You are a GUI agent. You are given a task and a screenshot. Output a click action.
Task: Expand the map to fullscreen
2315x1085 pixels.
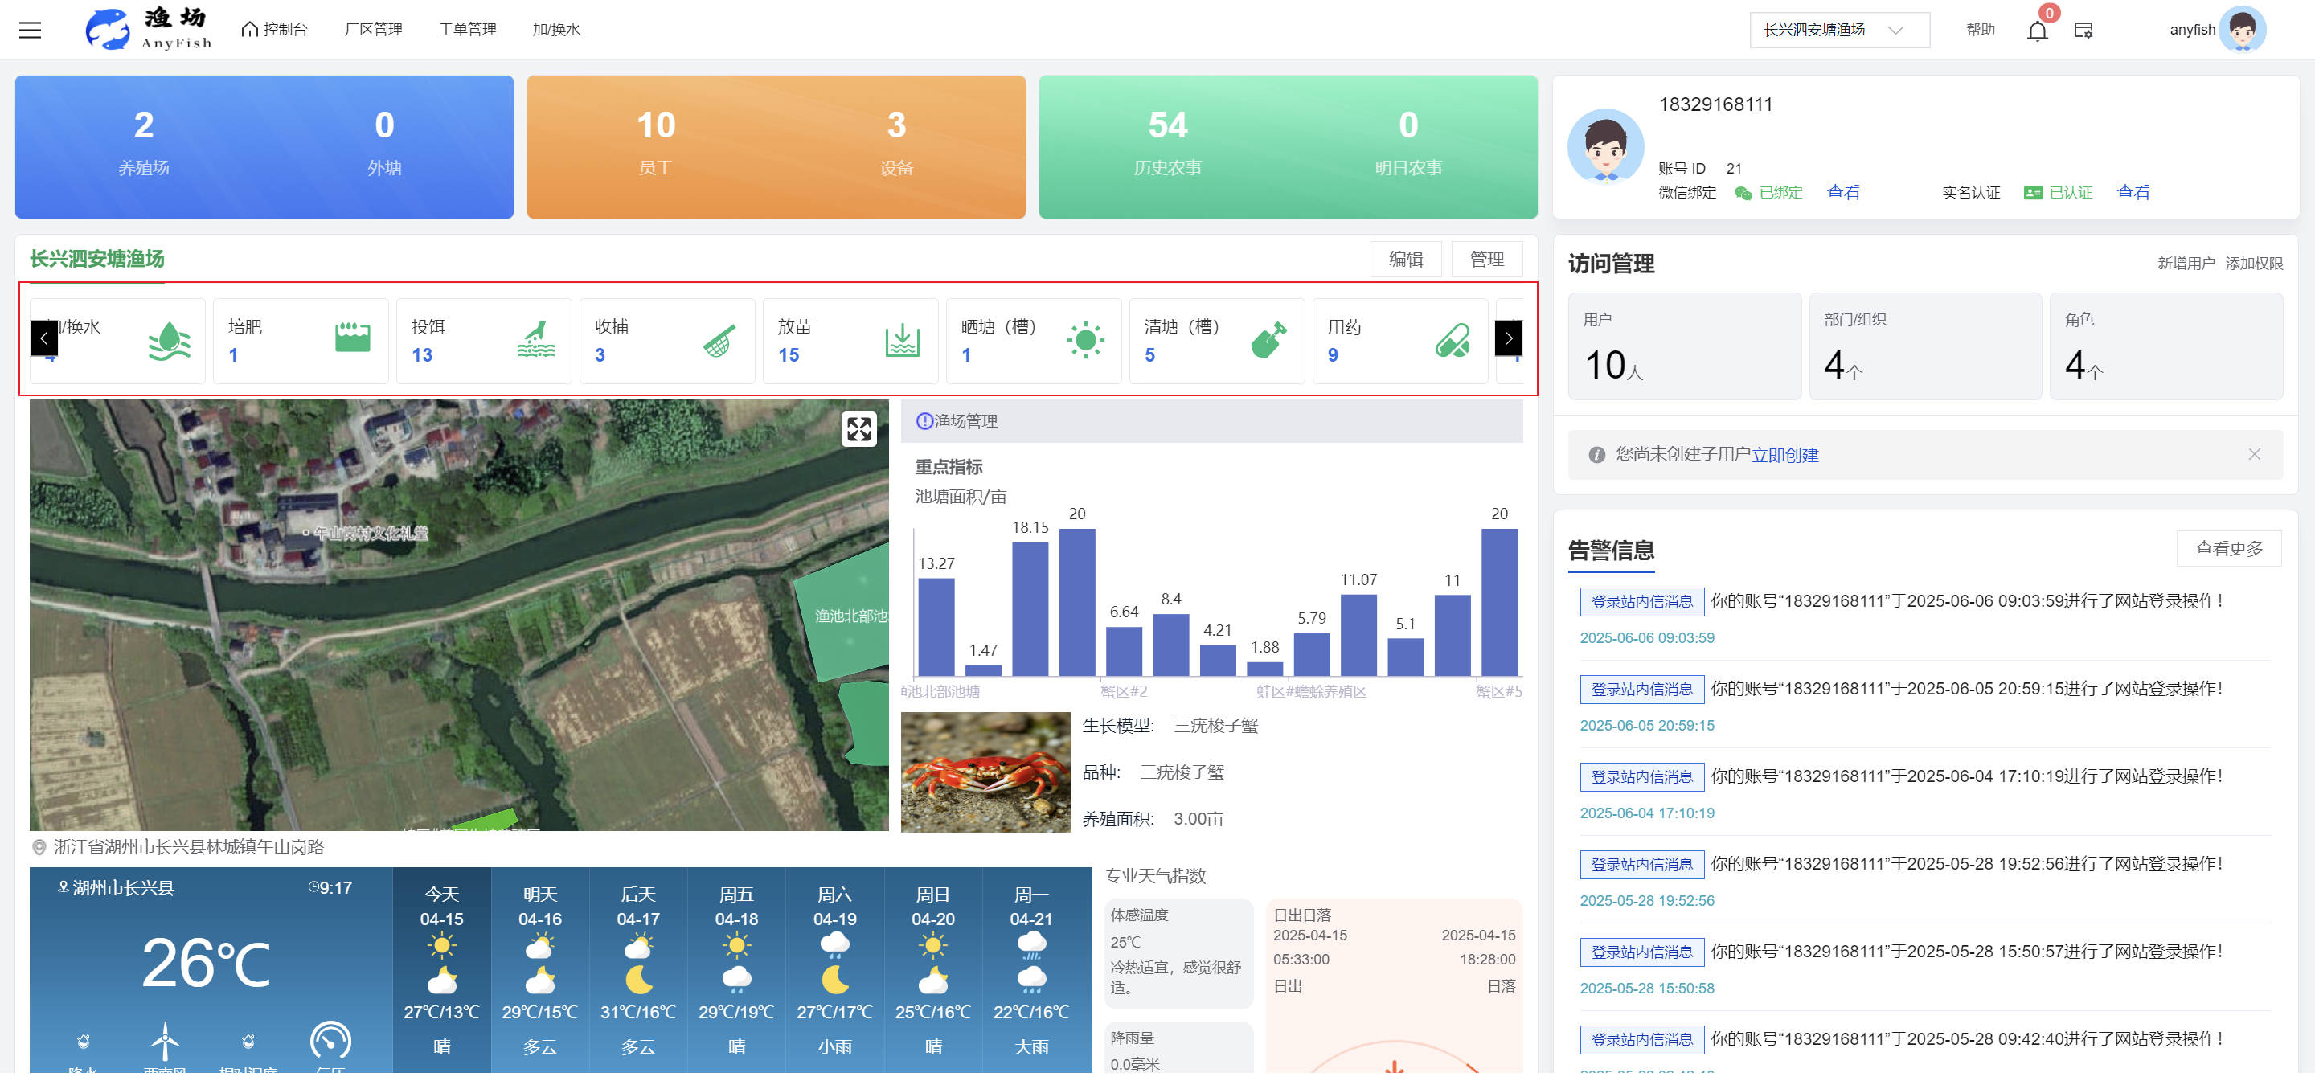[x=858, y=429]
